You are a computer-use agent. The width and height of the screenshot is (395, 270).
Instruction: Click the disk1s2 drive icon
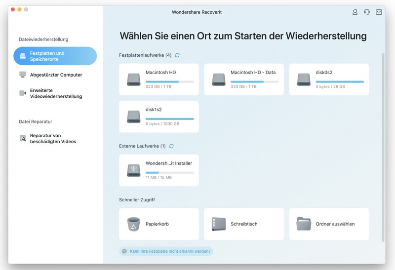(x=133, y=117)
